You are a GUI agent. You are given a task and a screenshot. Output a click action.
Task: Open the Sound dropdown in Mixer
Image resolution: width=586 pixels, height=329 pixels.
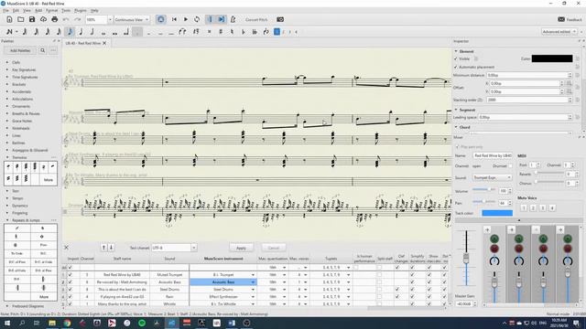tap(493, 177)
